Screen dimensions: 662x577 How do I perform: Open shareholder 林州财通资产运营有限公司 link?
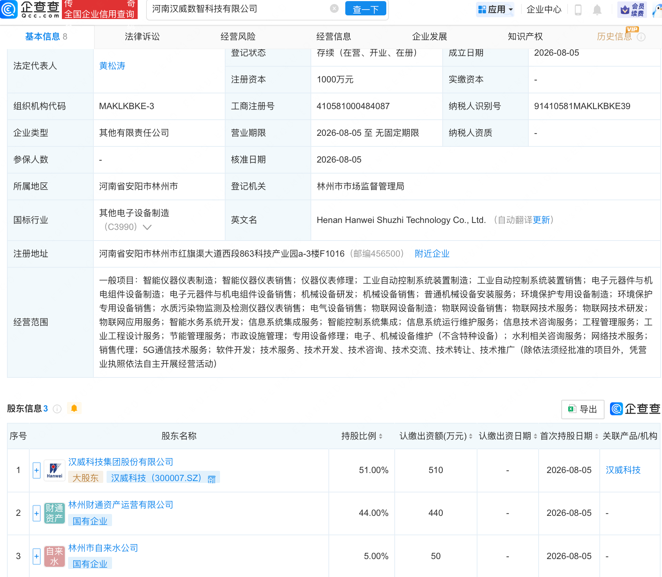click(x=120, y=505)
